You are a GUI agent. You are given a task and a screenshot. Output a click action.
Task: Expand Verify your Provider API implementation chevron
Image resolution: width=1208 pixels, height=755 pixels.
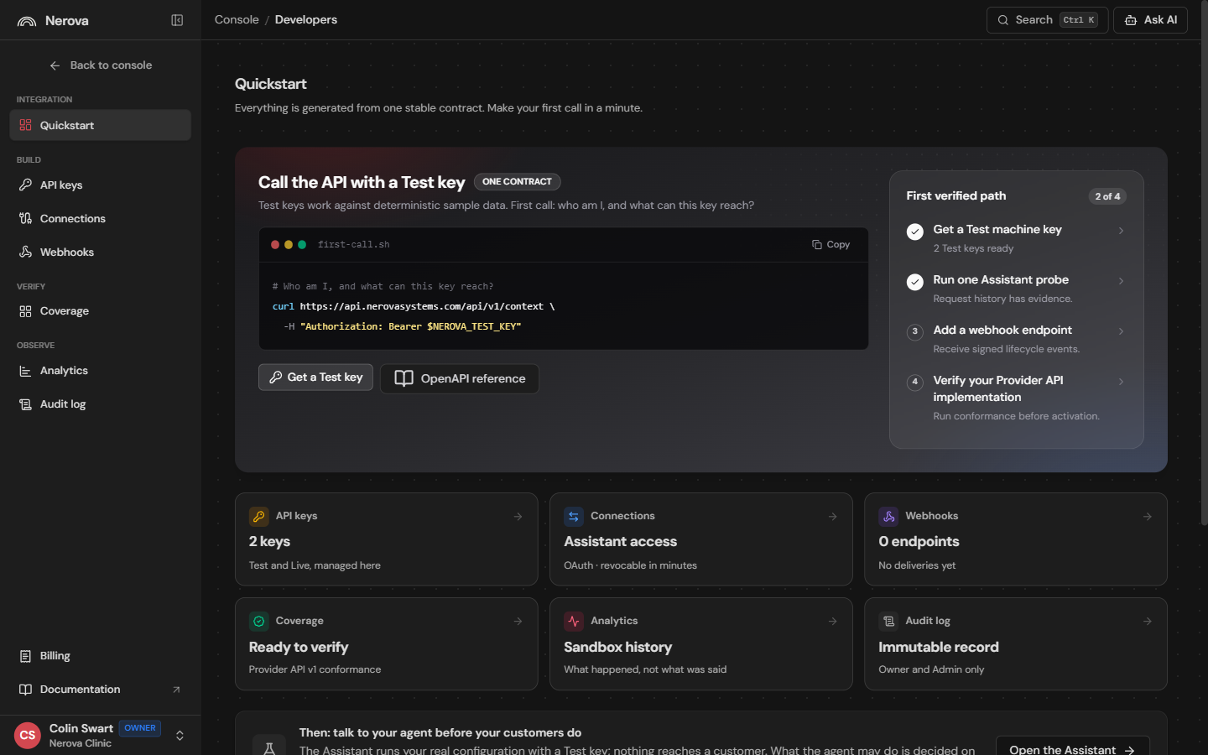1121,382
